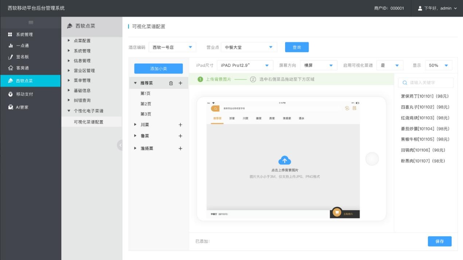463x260 pixels.
Task: Open the iPad尺寸 dropdown
Action: pos(245,66)
